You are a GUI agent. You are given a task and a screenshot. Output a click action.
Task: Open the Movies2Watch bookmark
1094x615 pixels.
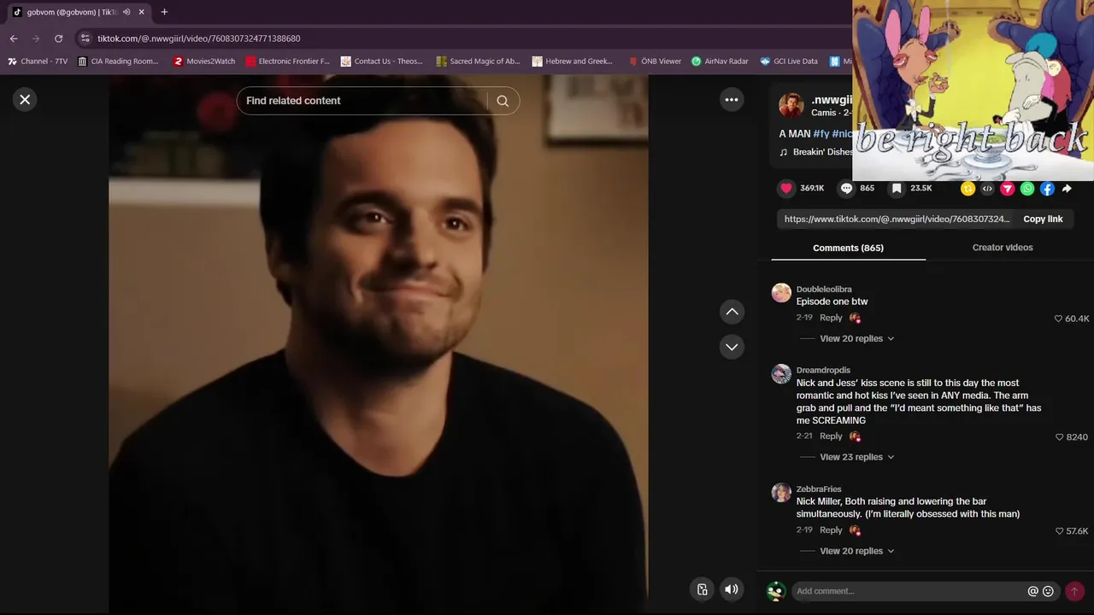[x=204, y=61]
